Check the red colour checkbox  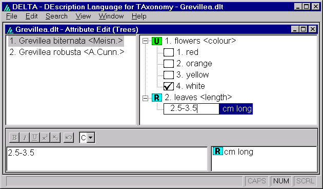pyautogui.click(x=169, y=52)
